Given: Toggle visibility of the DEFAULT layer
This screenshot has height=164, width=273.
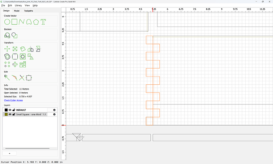Looking at the screenshot, I should [x=10, y=110].
